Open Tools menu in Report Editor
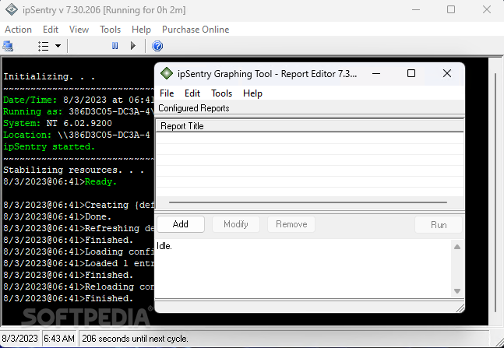 [x=221, y=93]
